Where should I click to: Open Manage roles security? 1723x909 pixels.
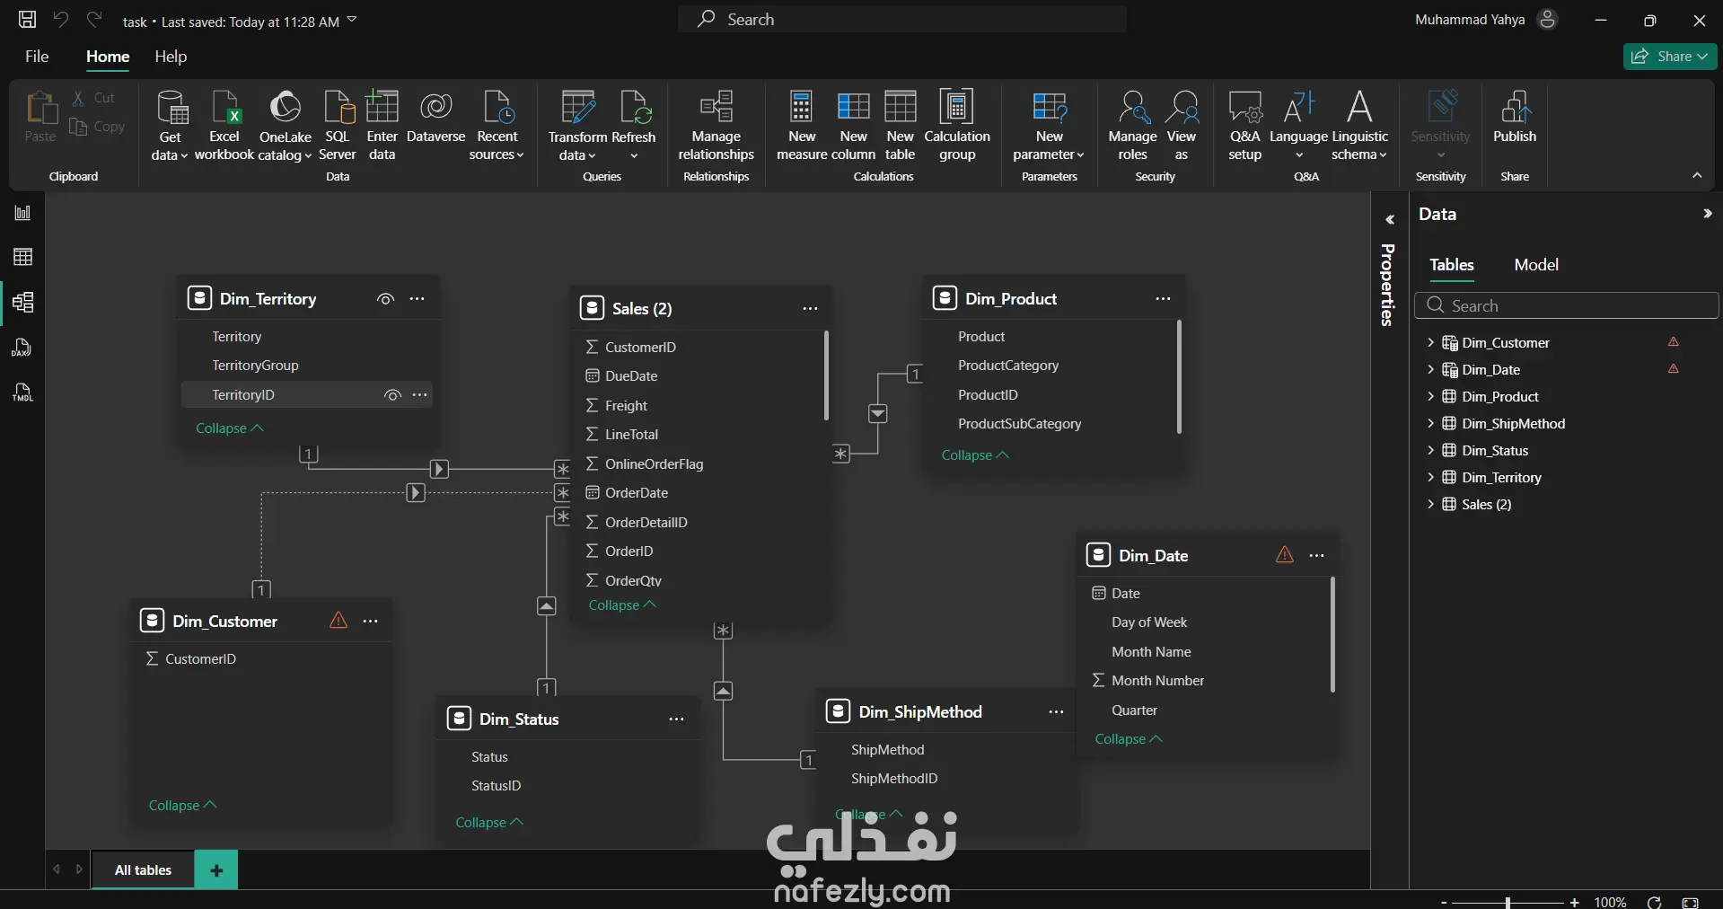coord(1132,126)
